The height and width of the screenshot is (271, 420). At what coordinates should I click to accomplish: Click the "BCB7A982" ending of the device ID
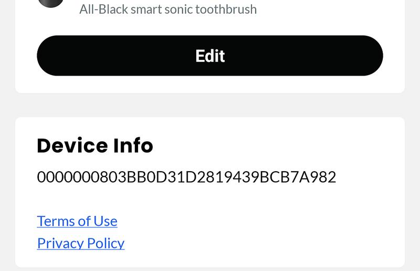(x=298, y=177)
